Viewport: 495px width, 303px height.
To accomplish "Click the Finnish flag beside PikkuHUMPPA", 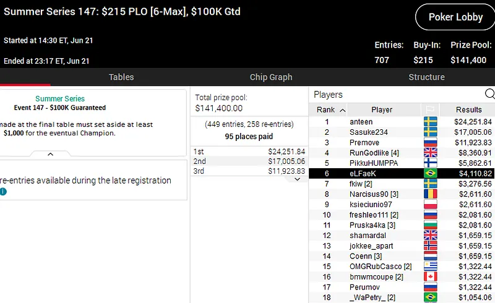I will click(430, 163).
